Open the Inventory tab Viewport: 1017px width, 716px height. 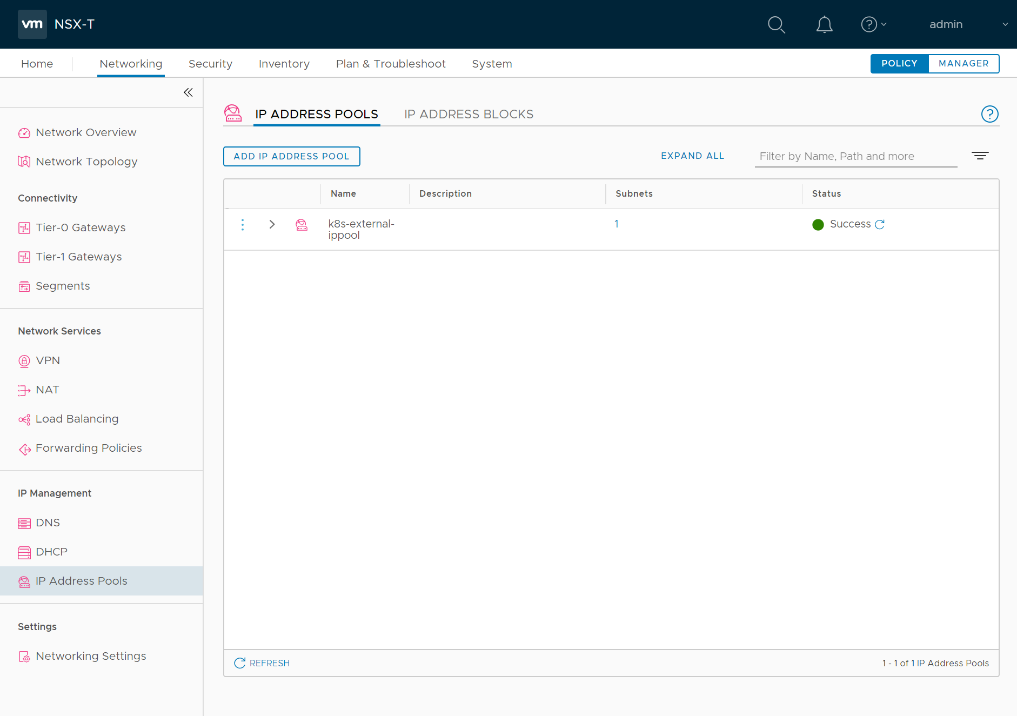click(284, 64)
